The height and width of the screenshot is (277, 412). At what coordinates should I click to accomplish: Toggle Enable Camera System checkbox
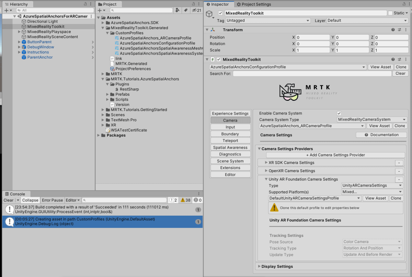pos(339,113)
